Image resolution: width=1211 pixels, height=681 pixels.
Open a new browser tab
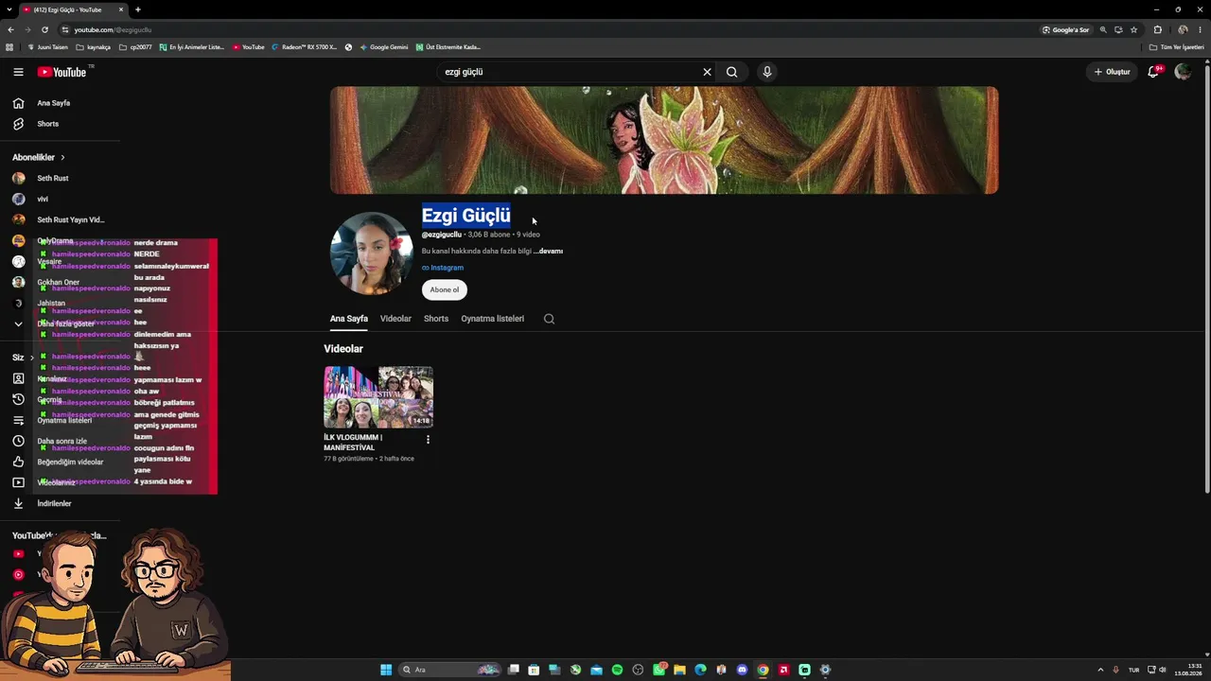138,9
